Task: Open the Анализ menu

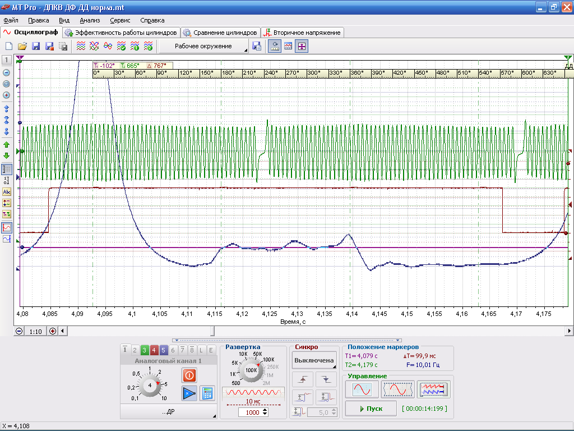Action: coord(90,21)
